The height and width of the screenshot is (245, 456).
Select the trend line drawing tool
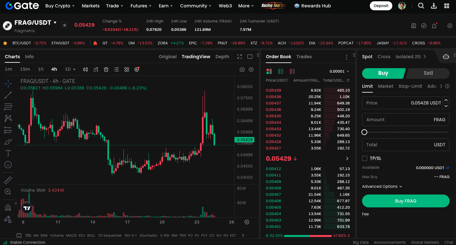tap(8, 95)
